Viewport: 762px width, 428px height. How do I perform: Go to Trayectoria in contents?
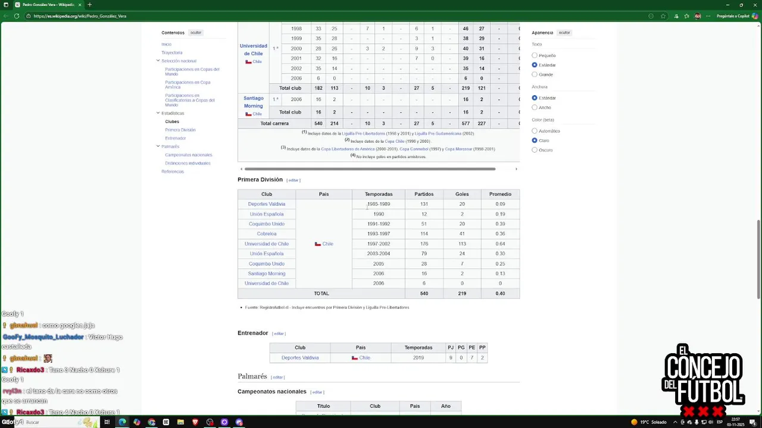[172, 52]
